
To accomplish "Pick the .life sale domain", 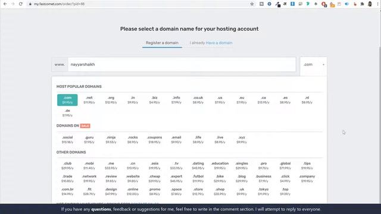I will click(x=198, y=140).
